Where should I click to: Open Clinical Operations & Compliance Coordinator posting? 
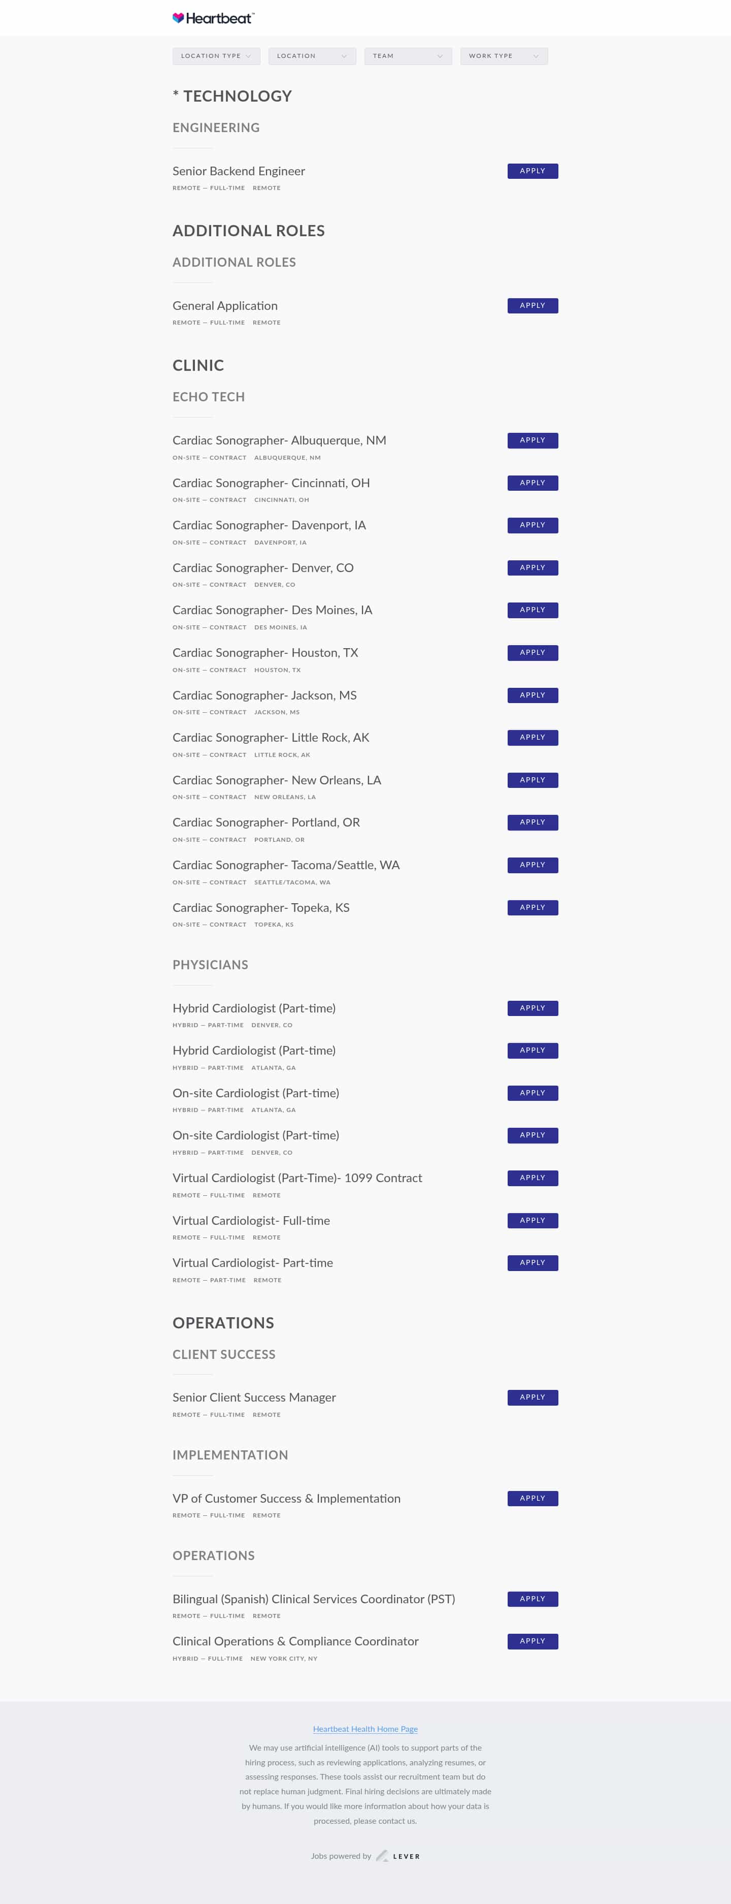295,1641
